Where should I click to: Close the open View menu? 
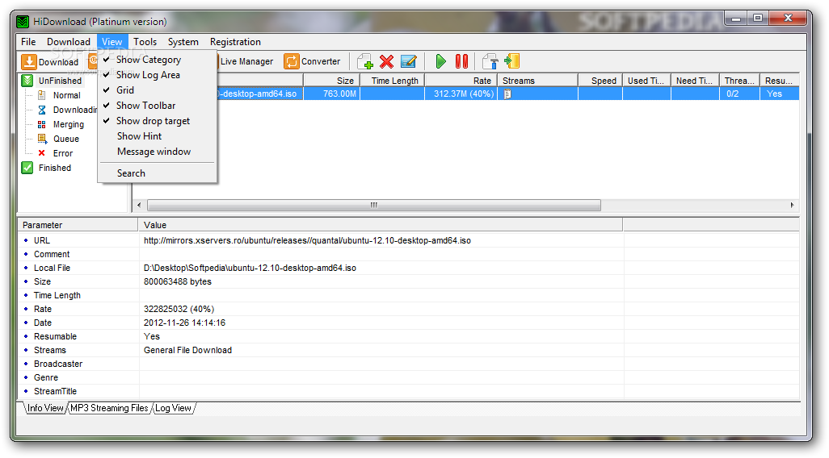coord(112,42)
